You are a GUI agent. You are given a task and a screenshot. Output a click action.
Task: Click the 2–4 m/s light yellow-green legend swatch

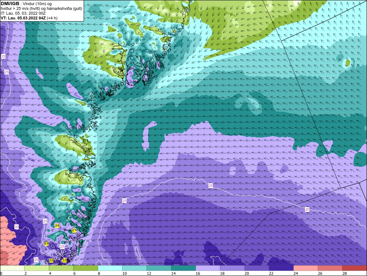pos(37,268)
